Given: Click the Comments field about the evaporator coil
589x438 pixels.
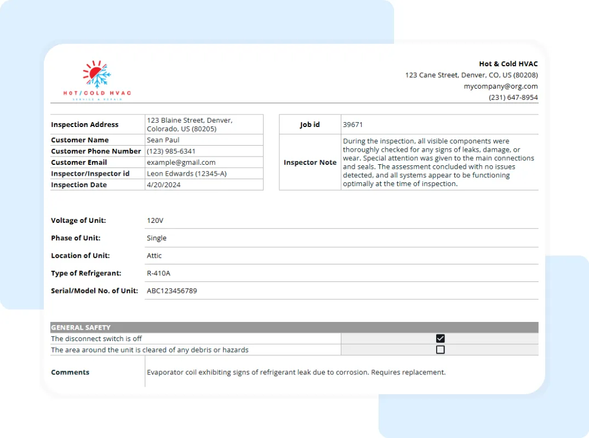Looking at the screenshot, I should 296,372.
